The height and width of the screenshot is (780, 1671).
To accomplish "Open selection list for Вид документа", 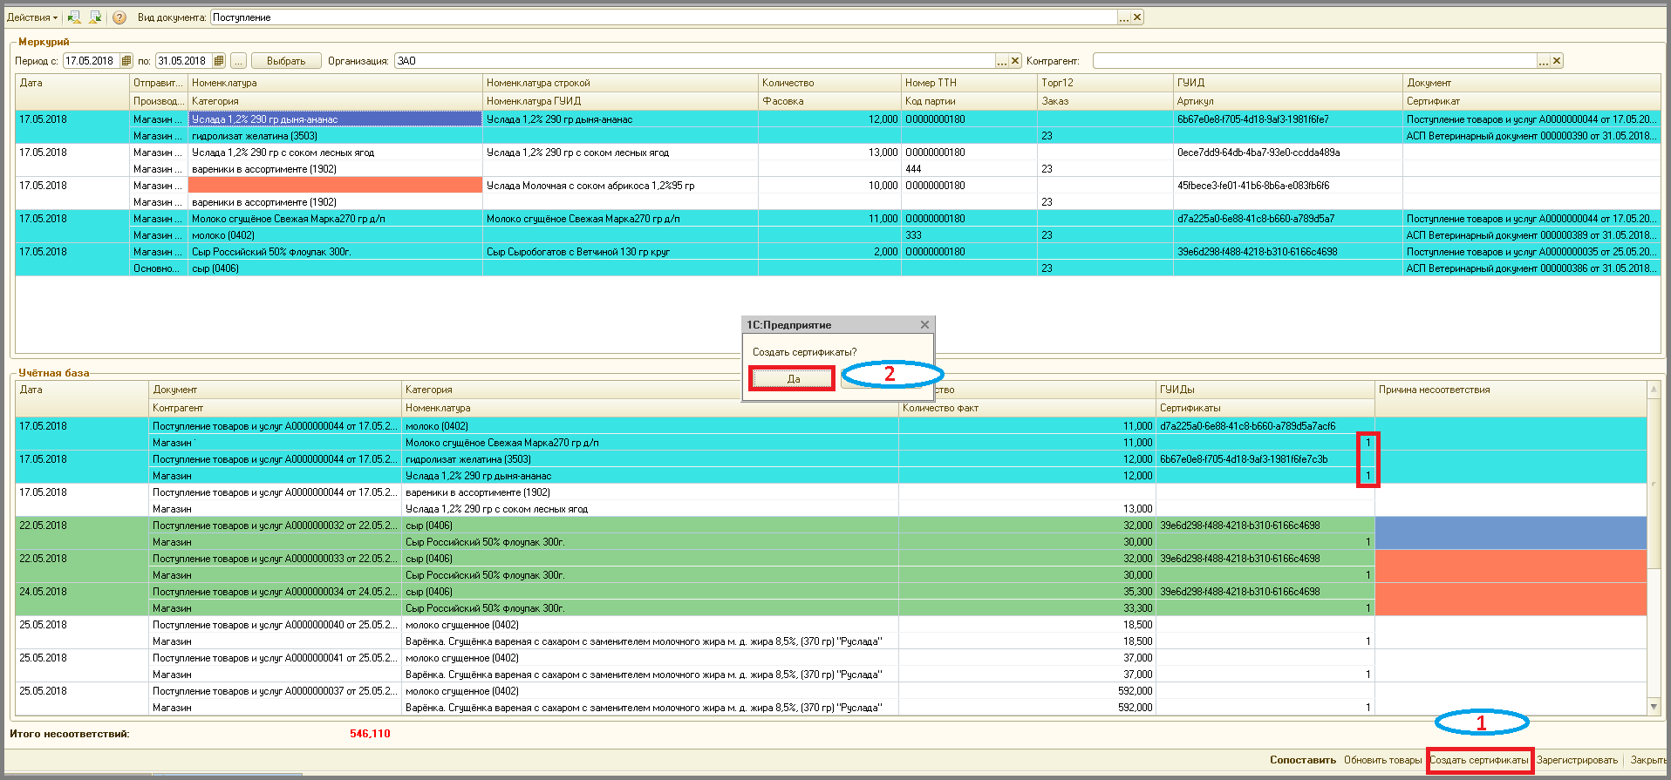I will [1124, 17].
